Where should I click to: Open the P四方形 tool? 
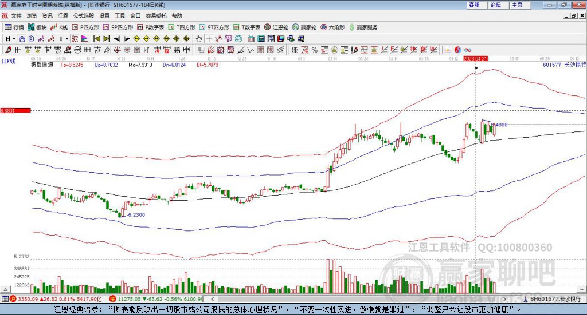[85, 27]
